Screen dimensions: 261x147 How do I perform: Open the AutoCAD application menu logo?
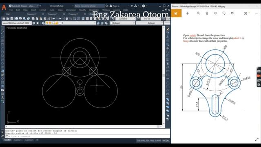[x=4, y=7]
